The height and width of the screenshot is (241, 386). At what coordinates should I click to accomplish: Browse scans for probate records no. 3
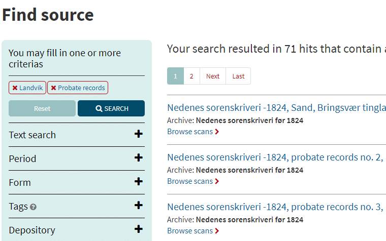tap(193, 231)
